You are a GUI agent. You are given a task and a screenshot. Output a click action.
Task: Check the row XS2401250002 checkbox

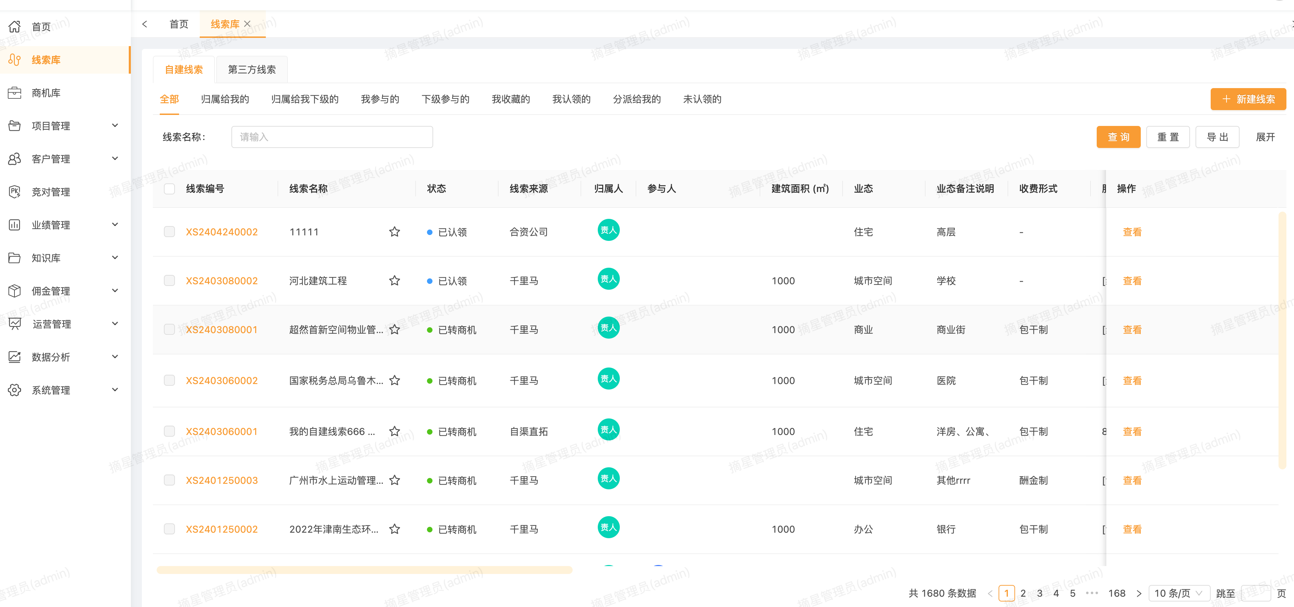(x=169, y=529)
